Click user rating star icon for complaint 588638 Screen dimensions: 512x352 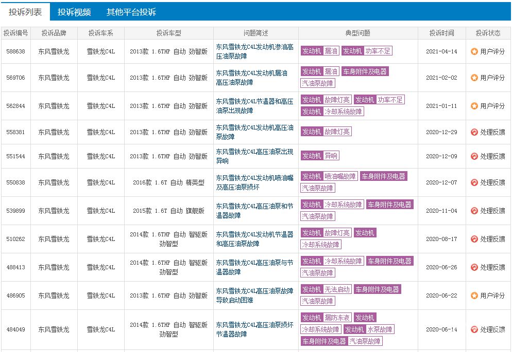pos(474,51)
